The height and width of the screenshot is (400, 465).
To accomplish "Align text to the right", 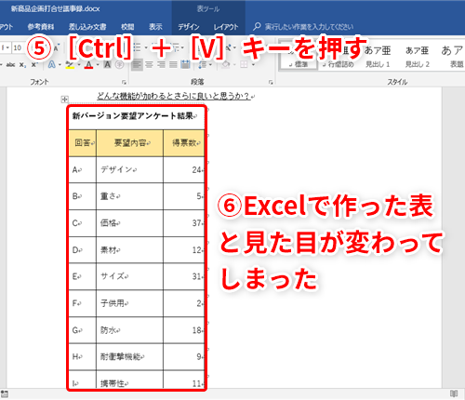I will pos(161,64).
